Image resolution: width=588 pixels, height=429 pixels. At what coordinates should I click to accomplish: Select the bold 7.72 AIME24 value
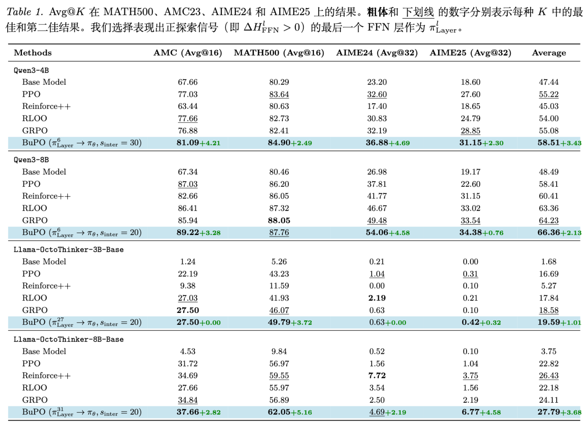click(x=377, y=376)
